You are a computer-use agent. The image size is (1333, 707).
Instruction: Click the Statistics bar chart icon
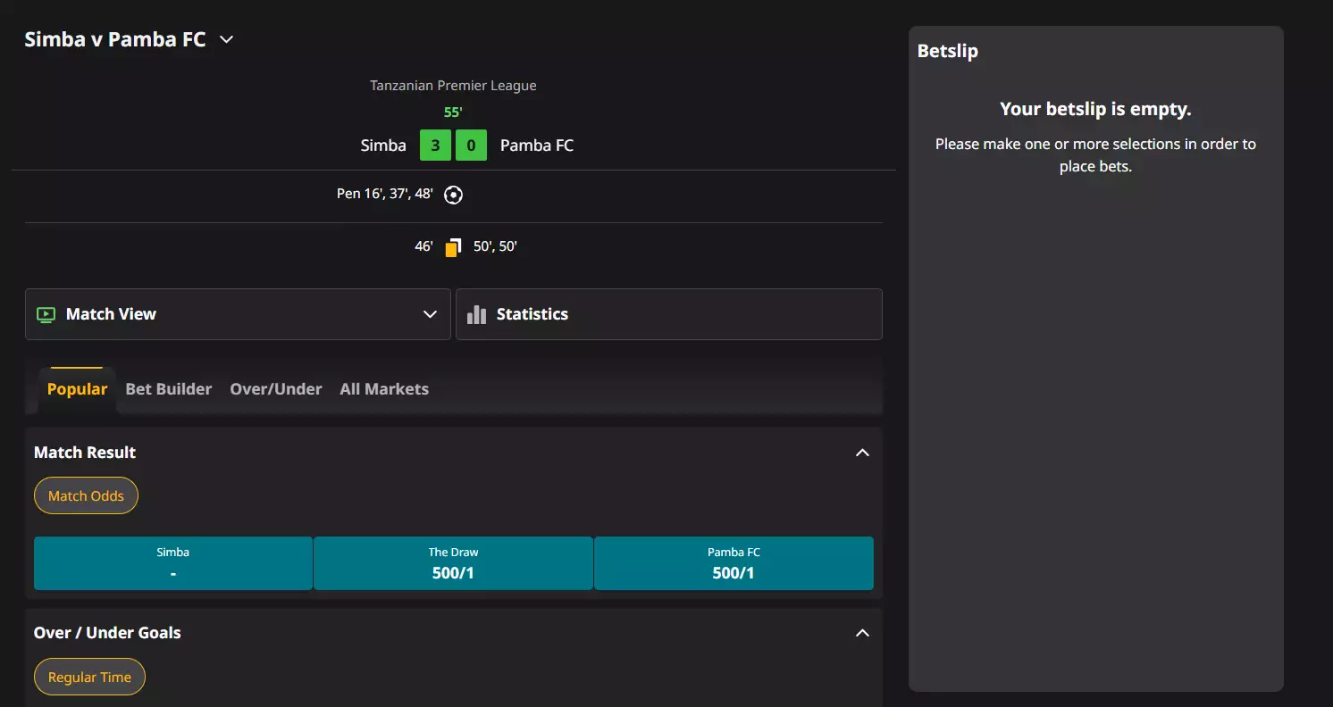point(477,314)
